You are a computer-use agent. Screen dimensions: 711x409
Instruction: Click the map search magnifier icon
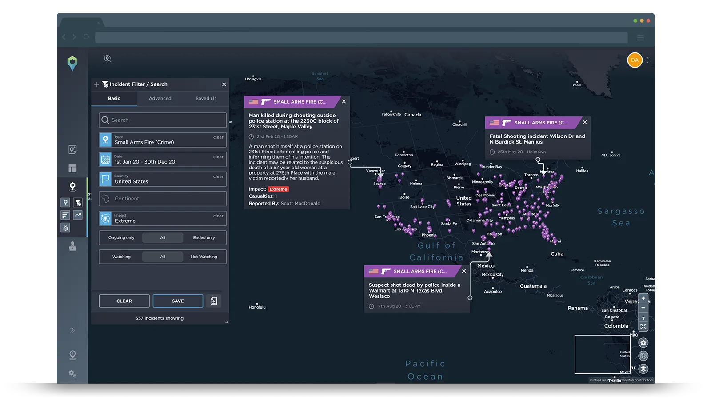click(x=108, y=59)
